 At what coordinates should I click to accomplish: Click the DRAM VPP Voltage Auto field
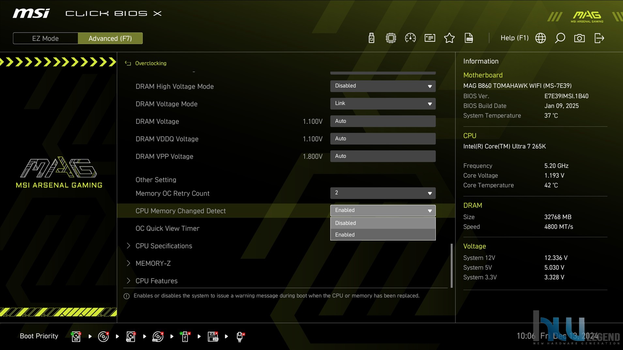[383, 156]
